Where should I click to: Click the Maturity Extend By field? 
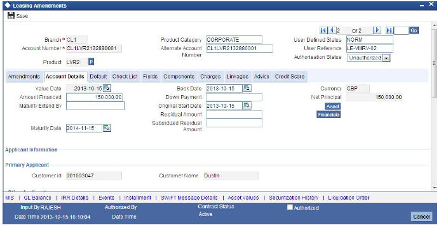click(95, 106)
